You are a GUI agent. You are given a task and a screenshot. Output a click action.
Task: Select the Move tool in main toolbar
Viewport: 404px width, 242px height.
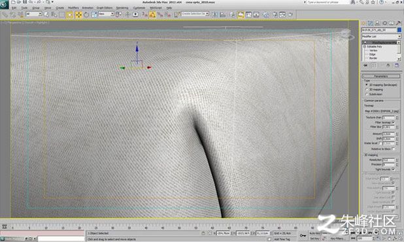click(78, 14)
